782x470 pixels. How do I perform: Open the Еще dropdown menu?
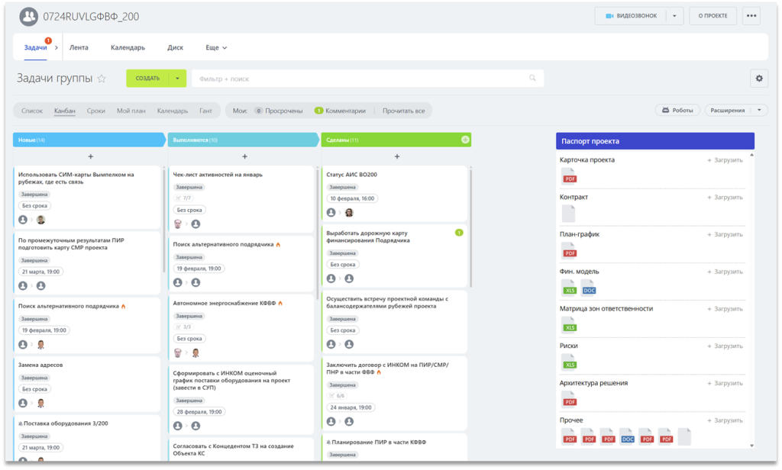(216, 47)
